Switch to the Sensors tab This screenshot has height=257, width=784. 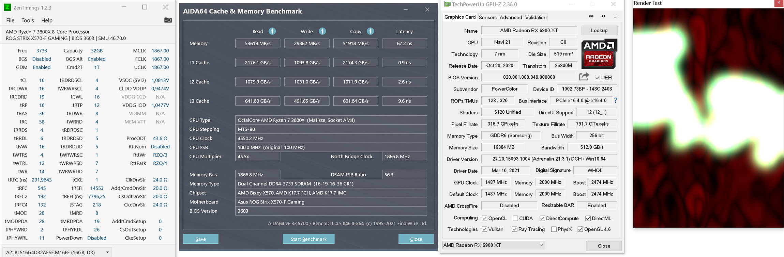click(x=487, y=17)
